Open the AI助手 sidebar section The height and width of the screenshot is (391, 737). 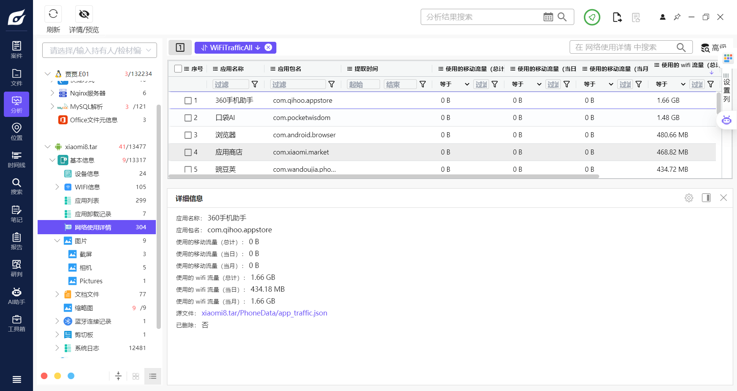(17, 296)
